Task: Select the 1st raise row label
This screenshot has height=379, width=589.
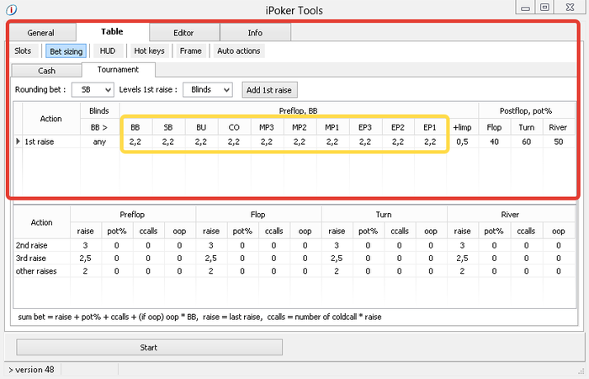Action: [x=40, y=141]
